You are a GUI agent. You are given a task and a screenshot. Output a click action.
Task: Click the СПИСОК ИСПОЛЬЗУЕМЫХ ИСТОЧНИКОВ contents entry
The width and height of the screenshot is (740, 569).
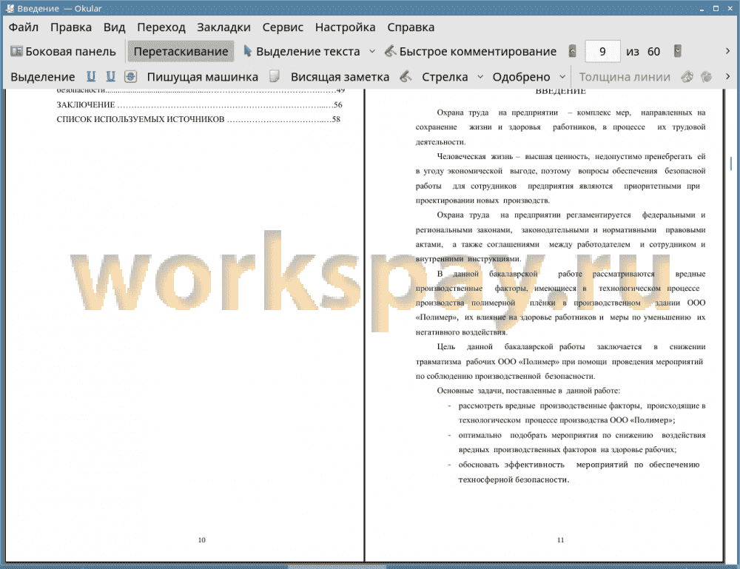point(198,119)
